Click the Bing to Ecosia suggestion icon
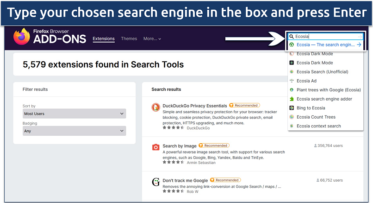373x203 pixels. click(292, 108)
